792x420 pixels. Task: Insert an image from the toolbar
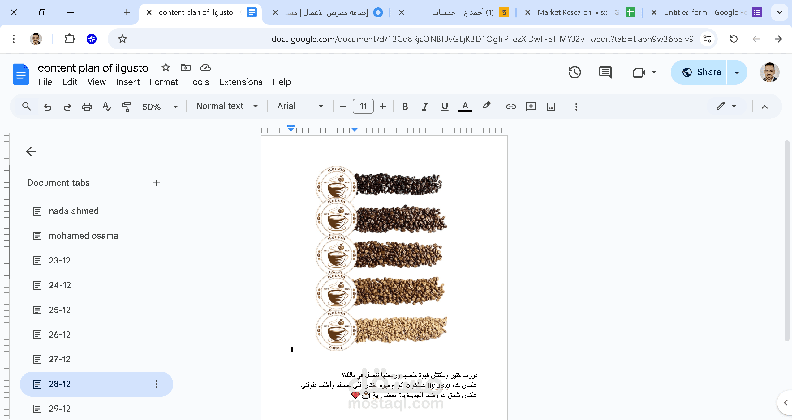[551, 107]
